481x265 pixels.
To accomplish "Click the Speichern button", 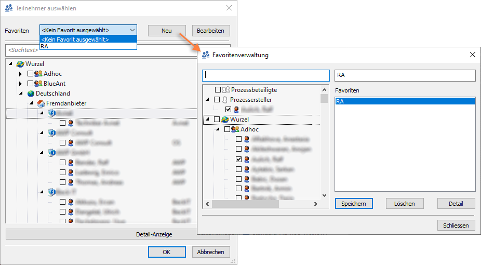I will click(x=354, y=204).
